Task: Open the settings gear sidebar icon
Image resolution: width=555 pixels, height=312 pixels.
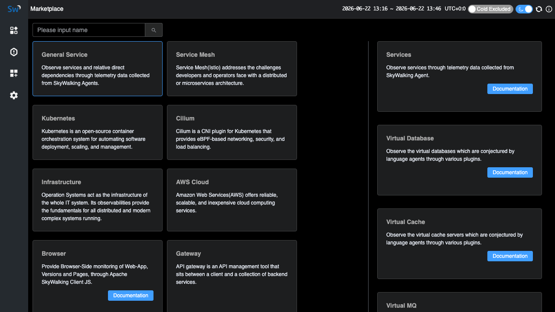Action: [14, 95]
